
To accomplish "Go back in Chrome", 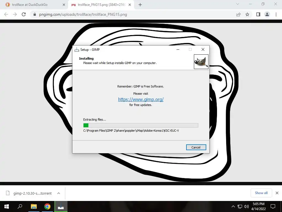I will pyautogui.click(x=6, y=14).
